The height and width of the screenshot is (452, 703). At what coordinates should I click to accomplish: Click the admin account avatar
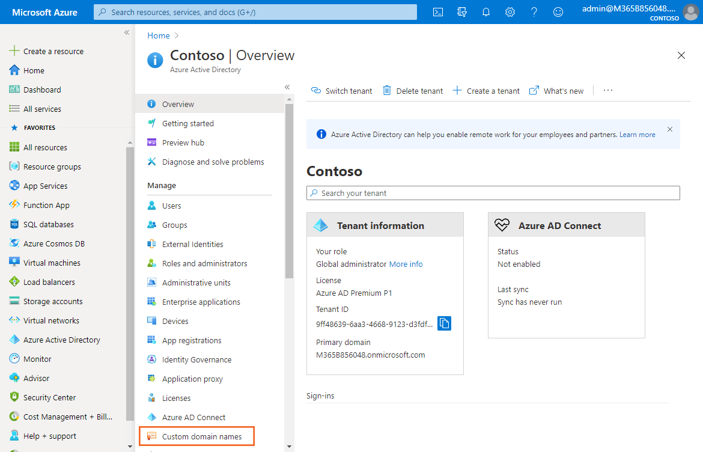pyautogui.click(x=691, y=12)
